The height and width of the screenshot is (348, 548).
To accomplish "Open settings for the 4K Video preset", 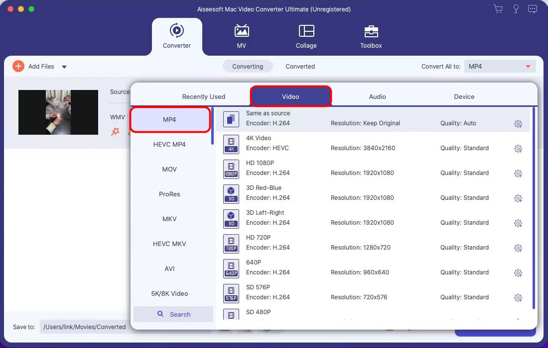I will (518, 148).
